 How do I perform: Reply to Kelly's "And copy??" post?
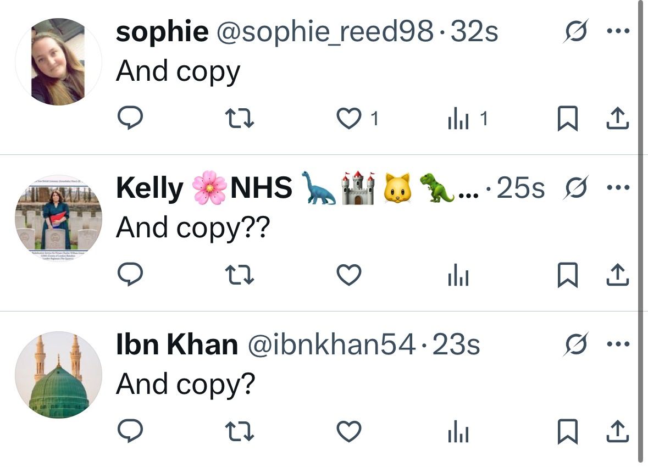point(131,275)
